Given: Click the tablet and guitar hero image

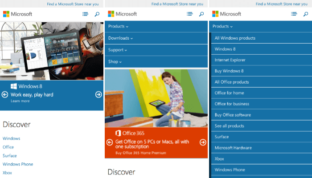Looking at the screenshot, I should (52, 51).
